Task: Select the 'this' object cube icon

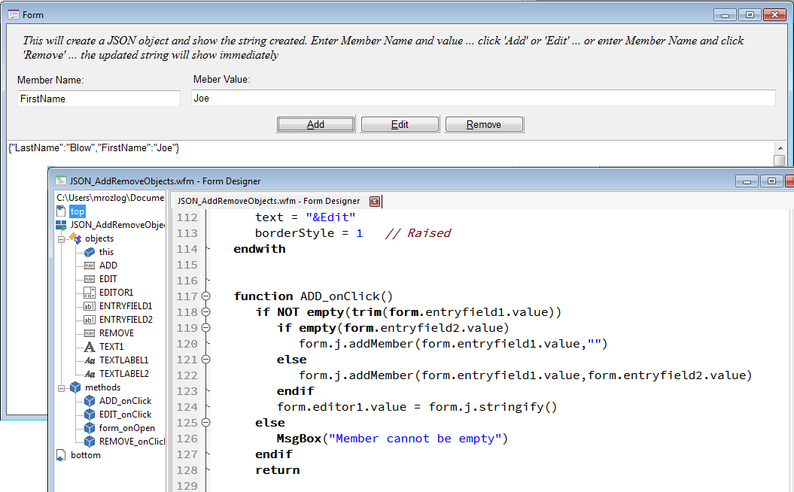Action: pyautogui.click(x=90, y=251)
